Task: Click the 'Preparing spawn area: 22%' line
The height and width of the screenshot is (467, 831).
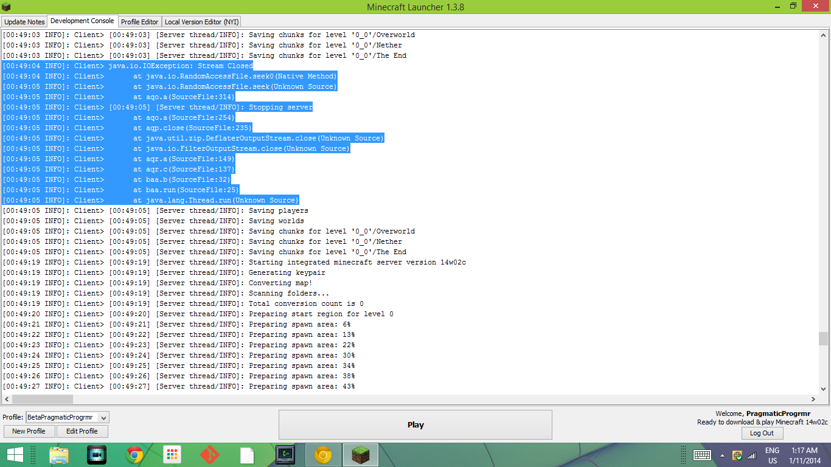Action: pos(179,345)
